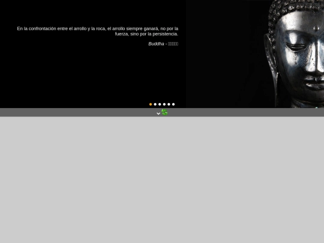Go to the second slide dot
Image resolution: width=324 pixels, height=243 pixels.
[155, 104]
